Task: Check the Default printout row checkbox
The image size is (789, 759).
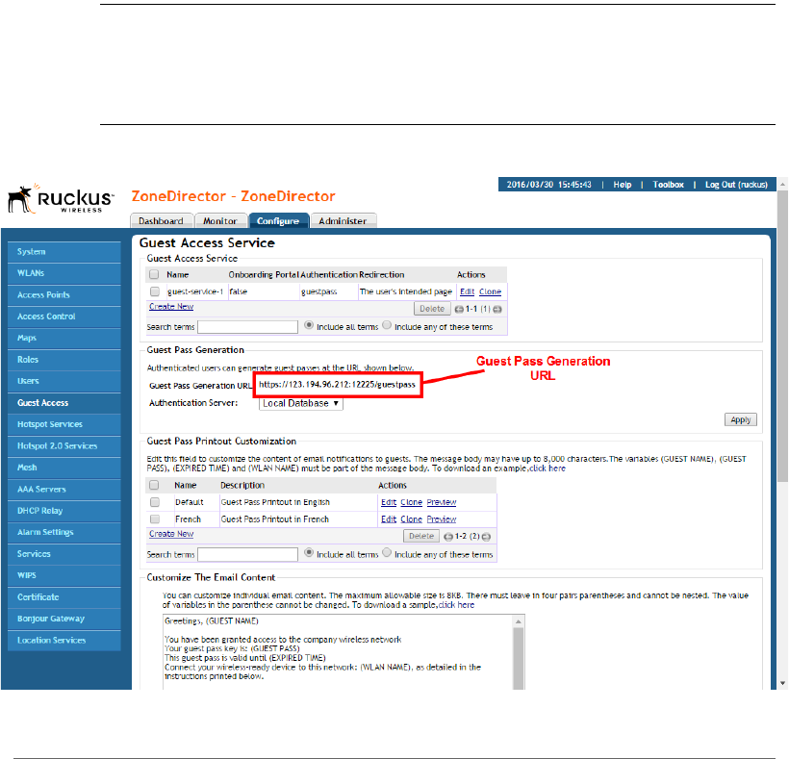Action: point(155,502)
